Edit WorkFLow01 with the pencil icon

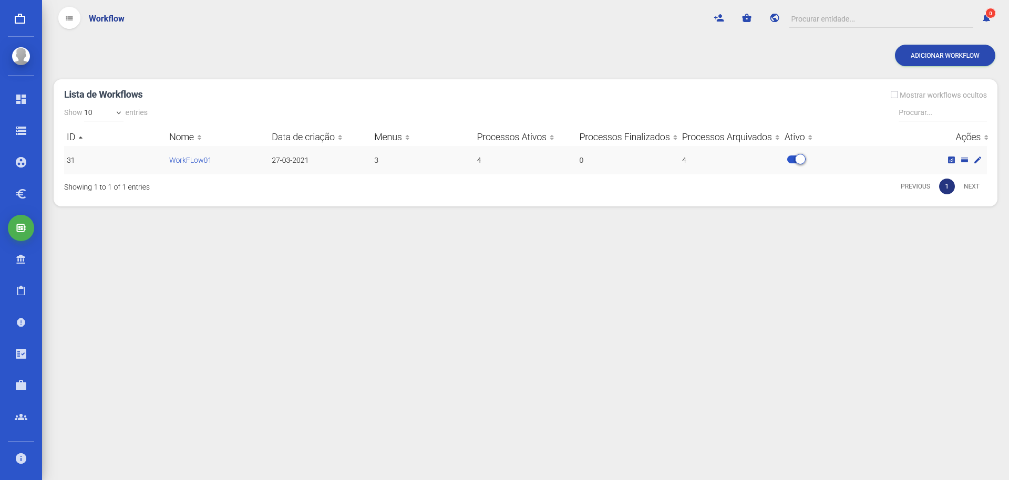977,160
